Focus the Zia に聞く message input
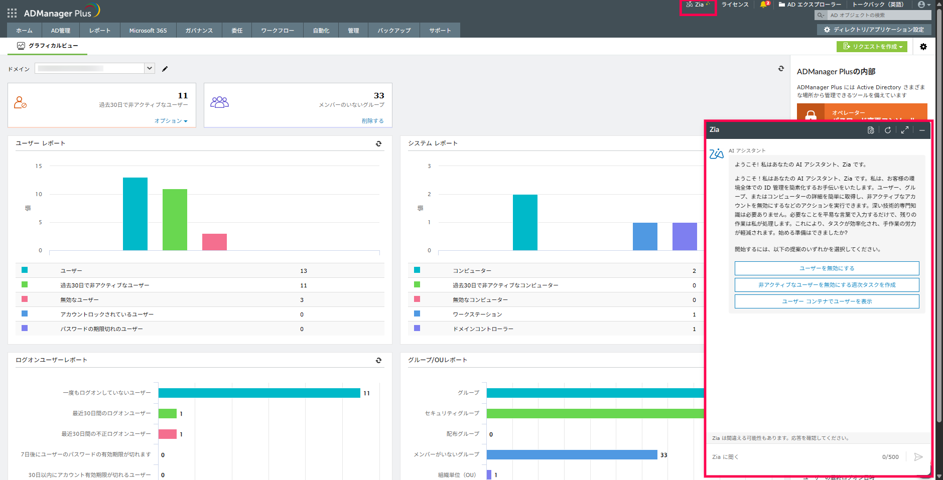 click(793, 457)
